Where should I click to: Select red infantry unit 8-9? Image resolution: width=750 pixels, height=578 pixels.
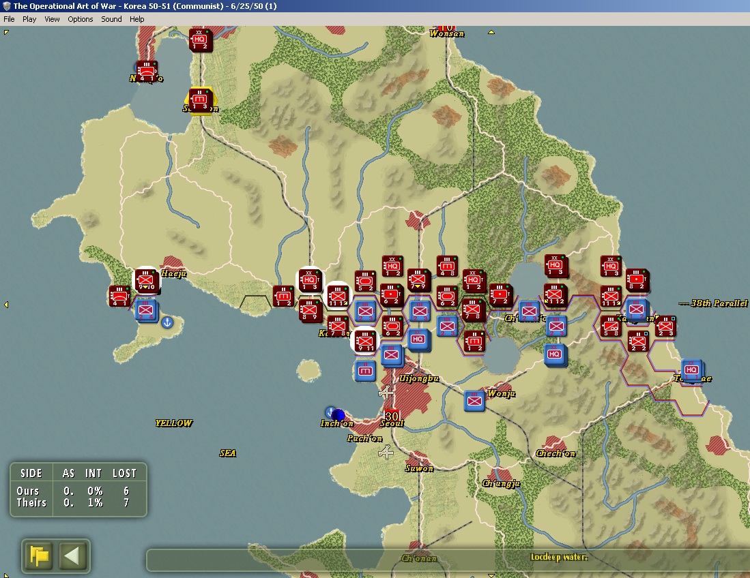pyautogui.click(x=309, y=311)
